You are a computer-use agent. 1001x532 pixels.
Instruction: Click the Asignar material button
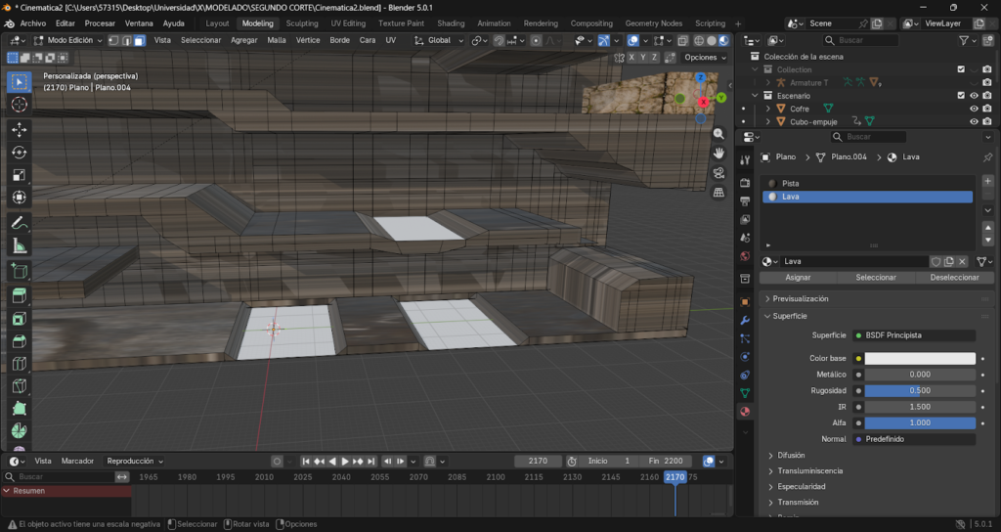(x=798, y=278)
